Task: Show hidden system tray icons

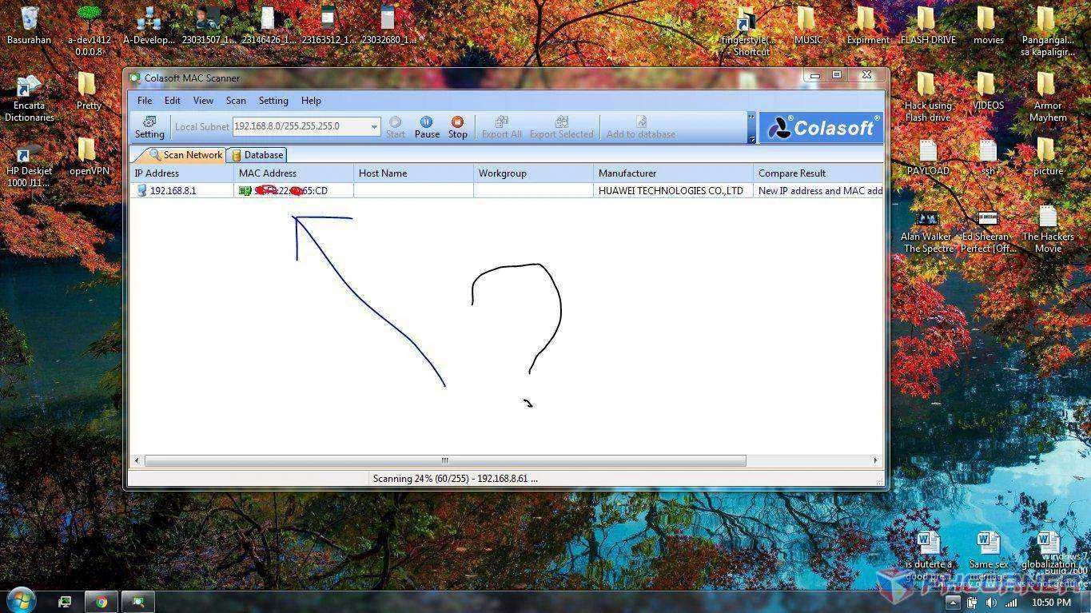Action: point(953,602)
